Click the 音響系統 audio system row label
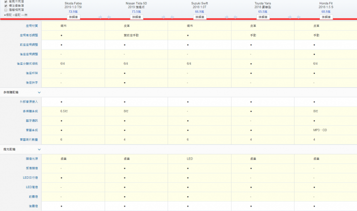 (32, 130)
